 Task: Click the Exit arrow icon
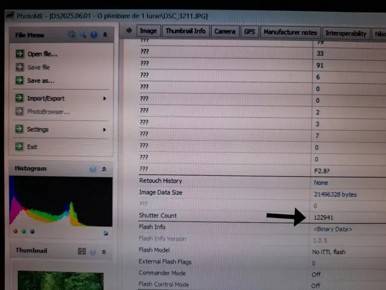[x=19, y=146]
